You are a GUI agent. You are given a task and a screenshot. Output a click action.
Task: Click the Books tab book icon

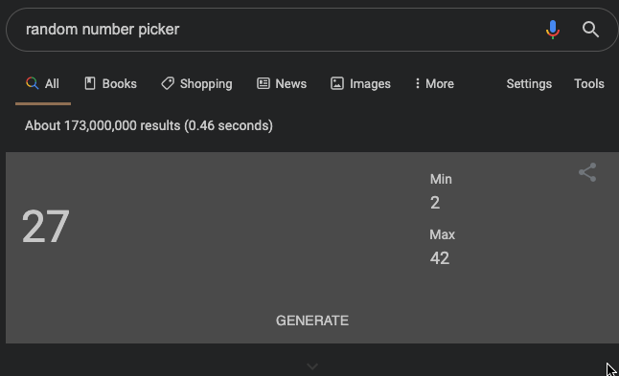tap(90, 83)
